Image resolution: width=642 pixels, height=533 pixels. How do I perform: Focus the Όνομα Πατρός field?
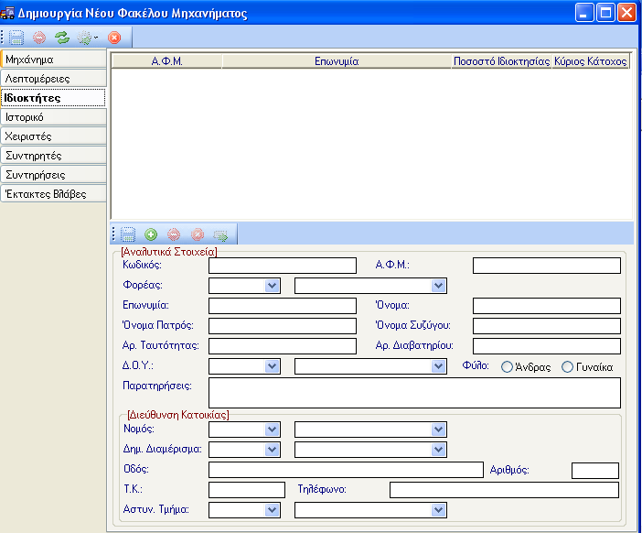point(283,326)
